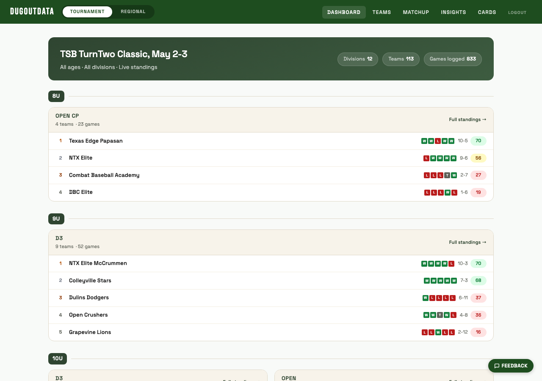The height and width of the screenshot is (381, 542).
Task: Collapse the 8U division section
Action: tap(56, 96)
